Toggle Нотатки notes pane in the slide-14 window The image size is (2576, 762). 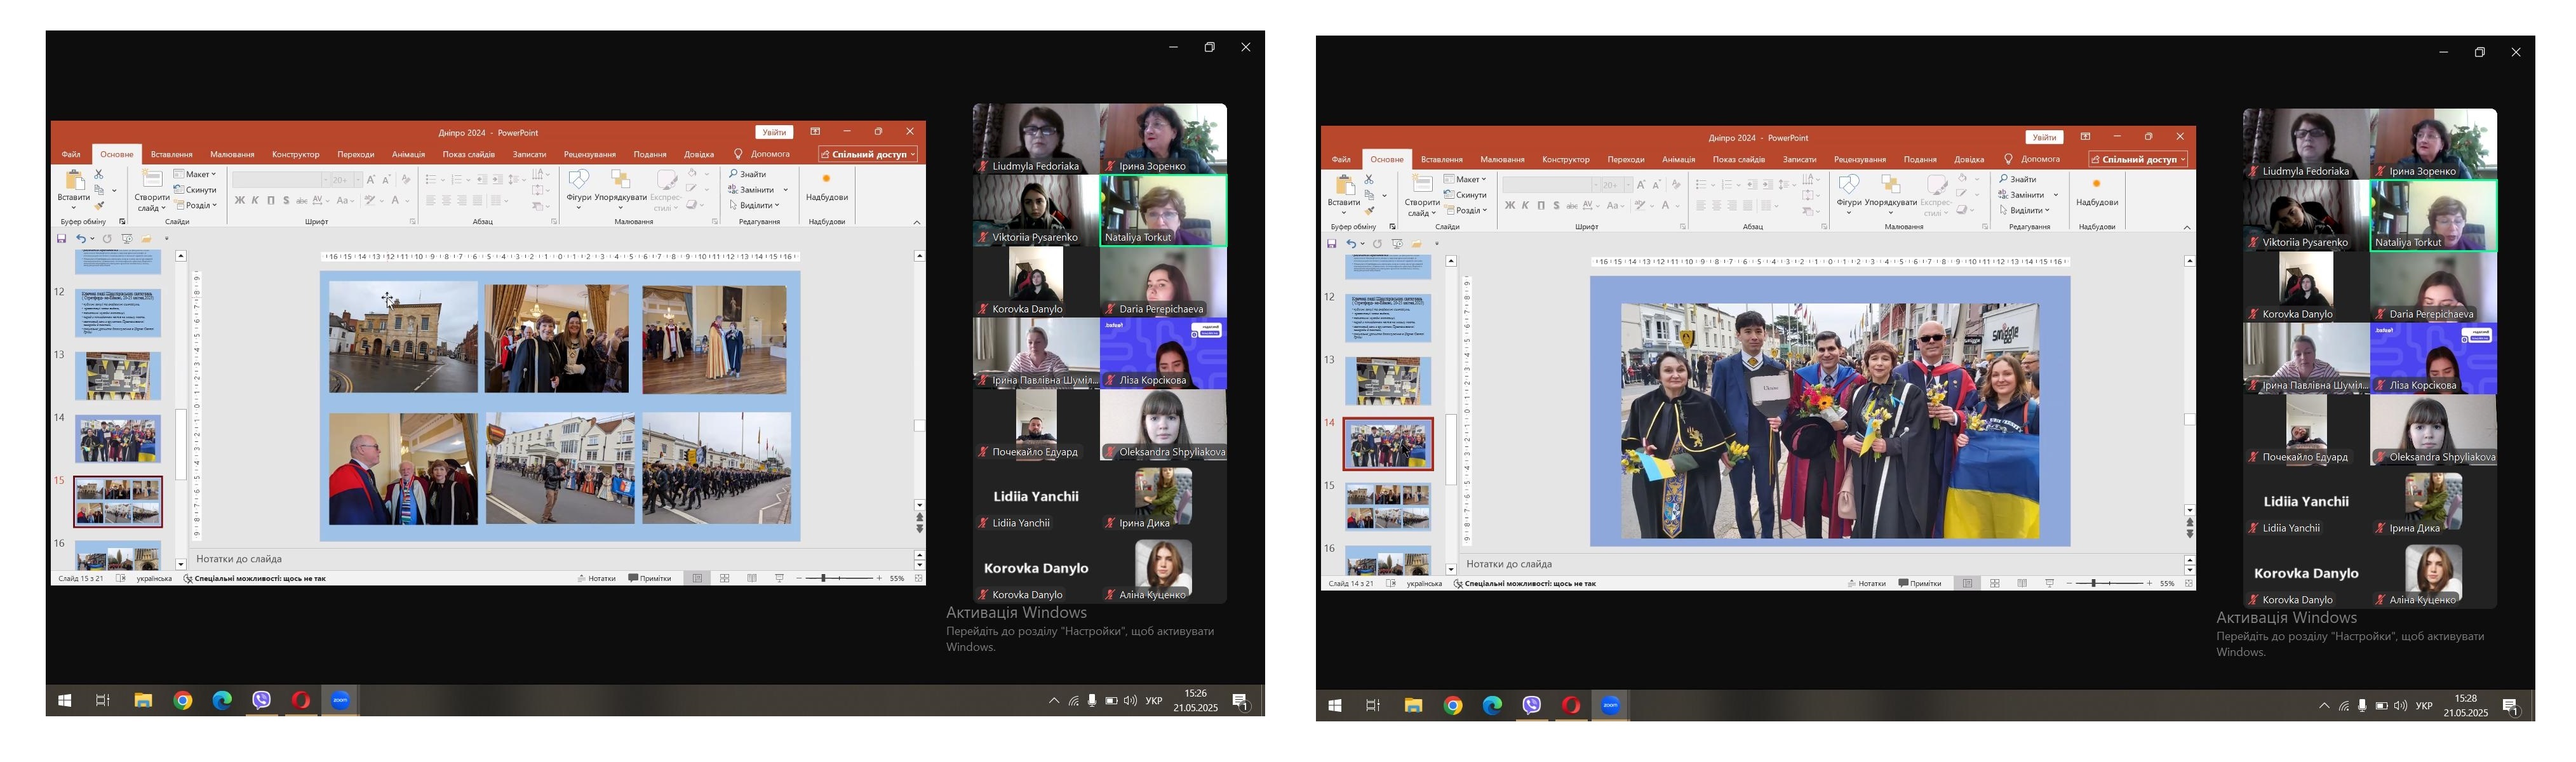[x=1866, y=583]
